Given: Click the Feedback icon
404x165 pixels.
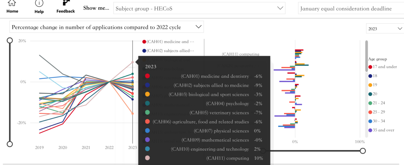Looking at the screenshot, I should click(x=65, y=4).
